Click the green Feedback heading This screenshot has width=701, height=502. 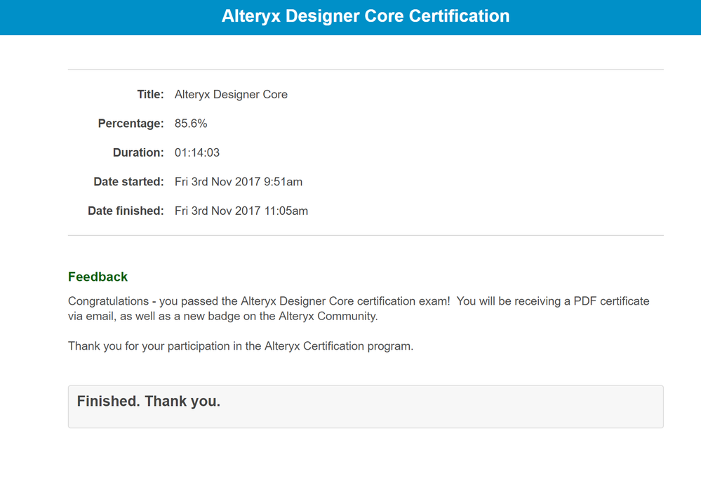click(x=98, y=277)
